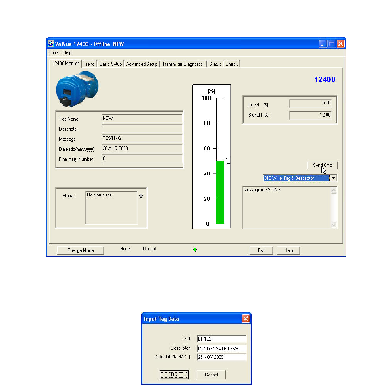Switch to the 12400 Monitor tab

tap(65, 63)
